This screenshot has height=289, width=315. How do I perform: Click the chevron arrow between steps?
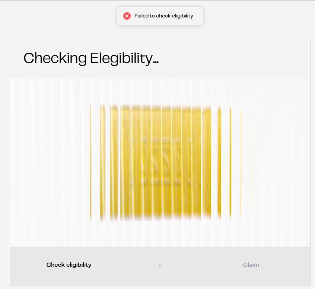[x=160, y=265]
